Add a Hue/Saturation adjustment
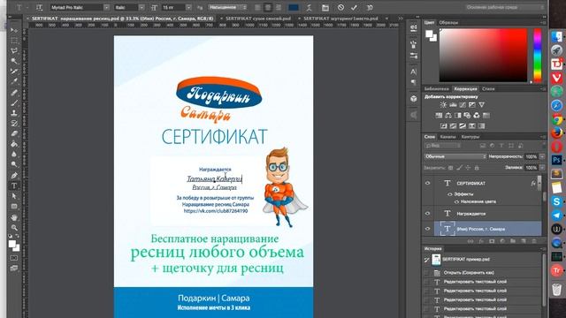Image resolution: width=566 pixels, height=318 pixels. (x=439, y=116)
